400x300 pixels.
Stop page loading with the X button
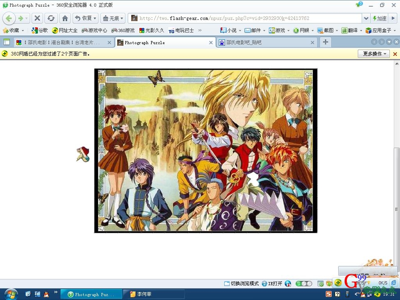pos(37,18)
